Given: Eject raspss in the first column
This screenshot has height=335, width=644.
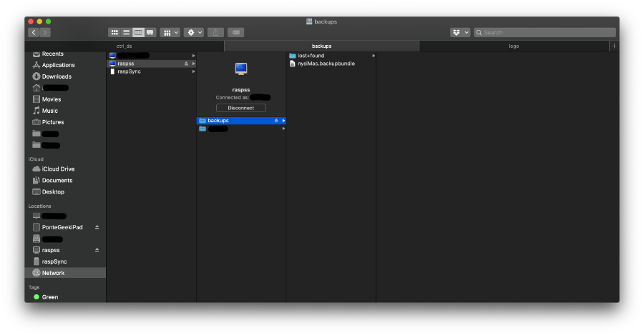Looking at the screenshot, I should (186, 64).
